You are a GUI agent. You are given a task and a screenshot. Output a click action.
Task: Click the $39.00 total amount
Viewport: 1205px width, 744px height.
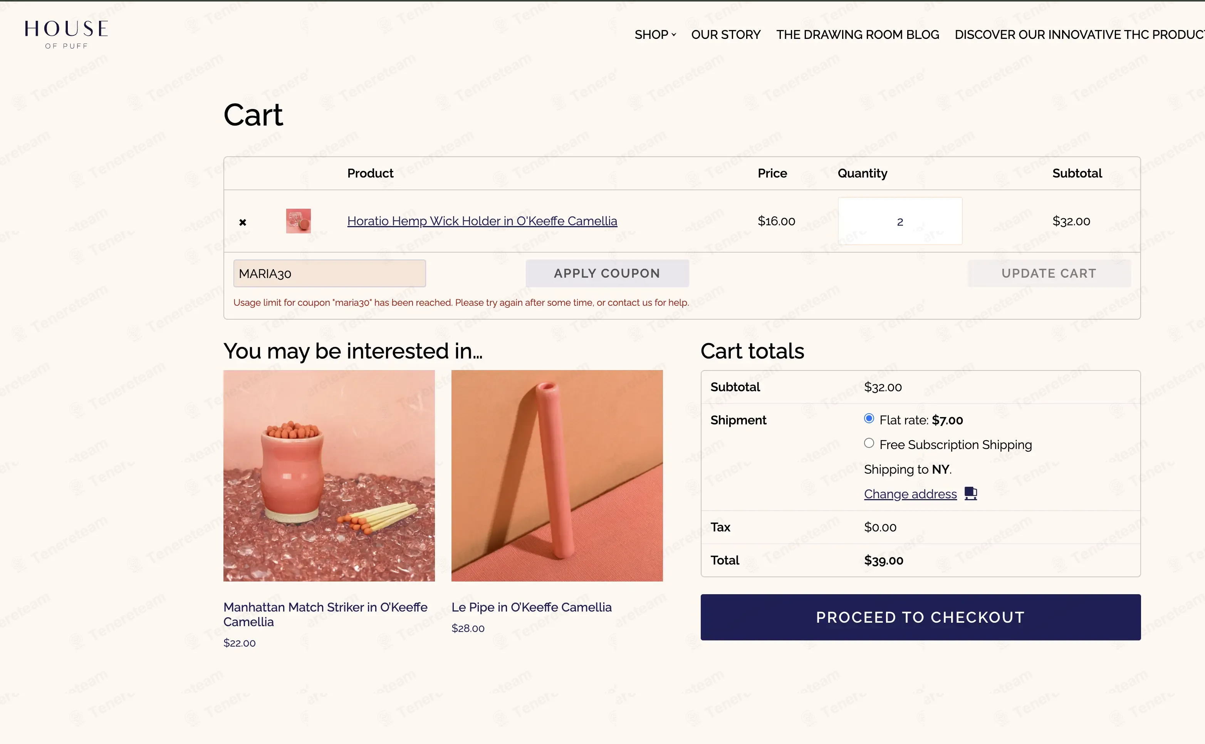click(x=884, y=560)
